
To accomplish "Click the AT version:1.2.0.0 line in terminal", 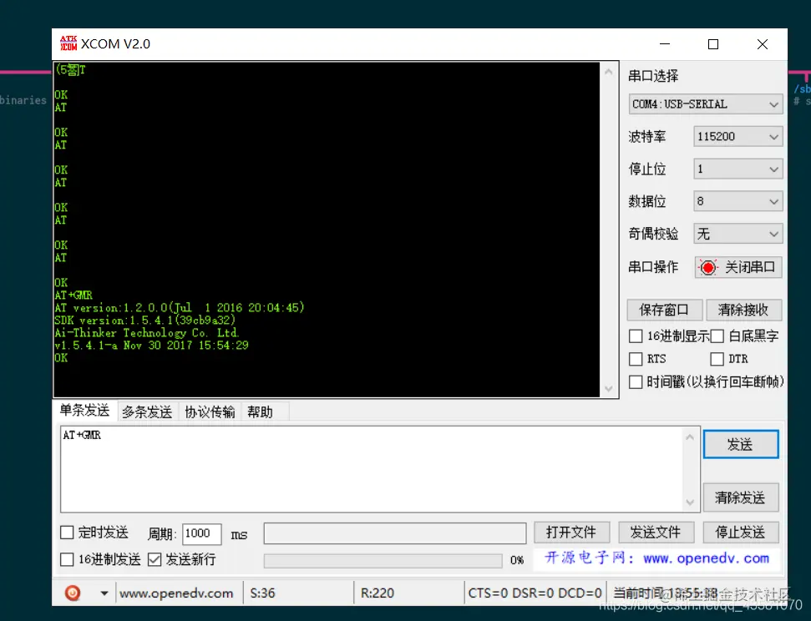I will click(x=180, y=308).
